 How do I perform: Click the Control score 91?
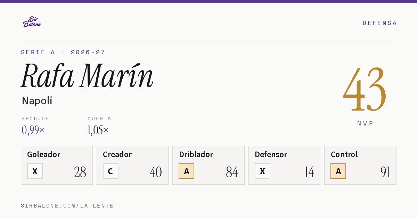pyautogui.click(x=385, y=172)
